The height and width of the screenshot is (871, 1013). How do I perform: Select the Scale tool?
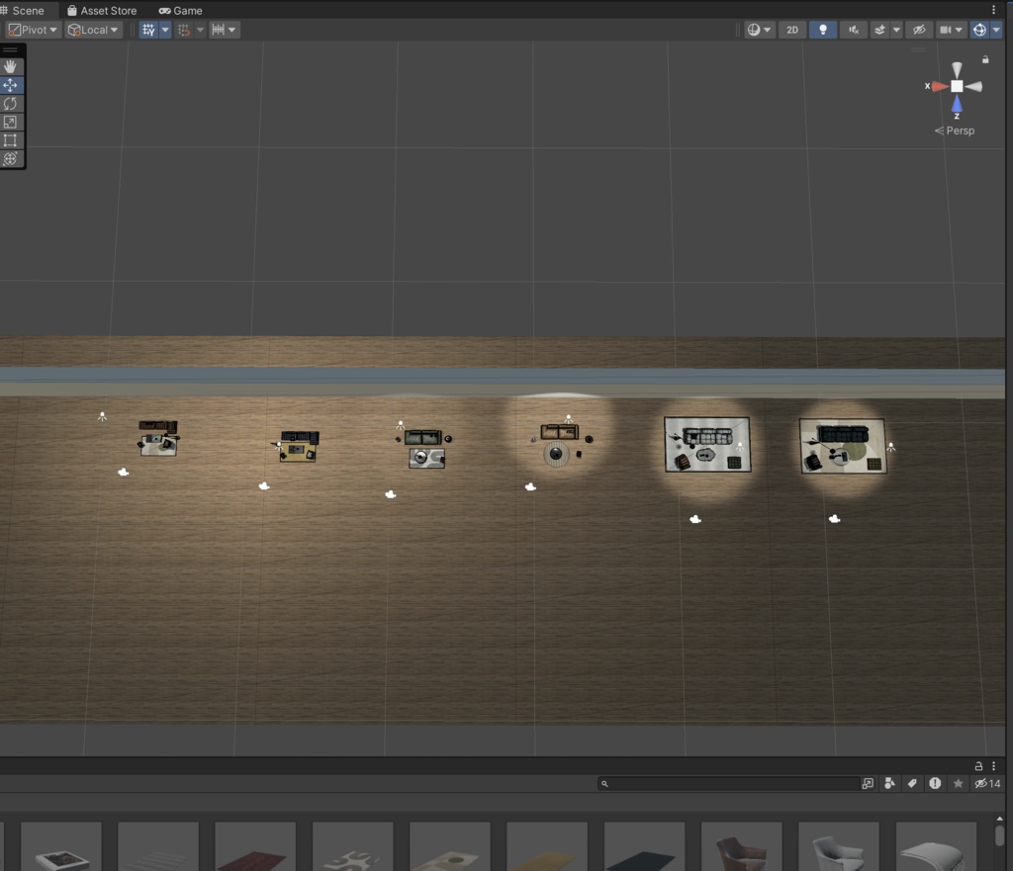11,122
